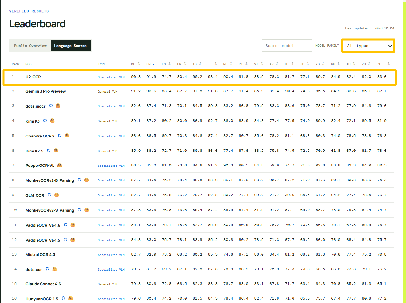Select the Claude Sonnet 4.6 model name
Viewport: 406px width, 303px height.
tap(43, 284)
